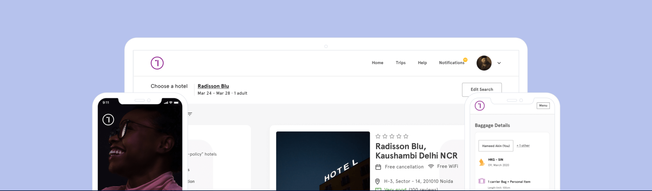The width and height of the screenshot is (652, 191).
Task: Click the third rating star
Action: (392, 136)
